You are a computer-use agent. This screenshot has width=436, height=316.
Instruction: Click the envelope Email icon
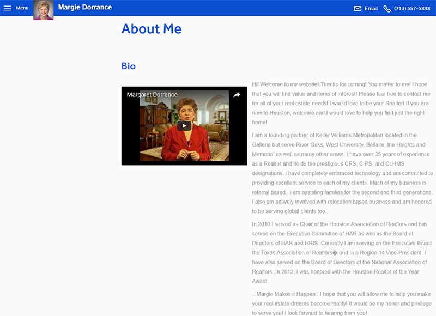(x=358, y=9)
